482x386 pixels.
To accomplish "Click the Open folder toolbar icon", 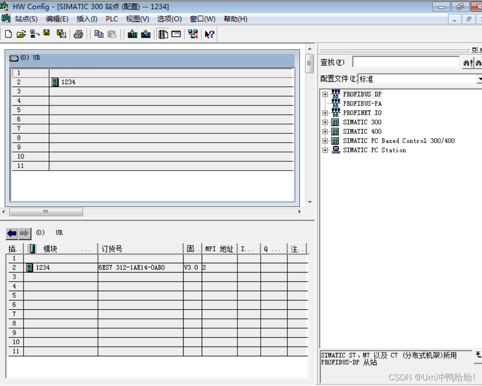I will click(21, 34).
